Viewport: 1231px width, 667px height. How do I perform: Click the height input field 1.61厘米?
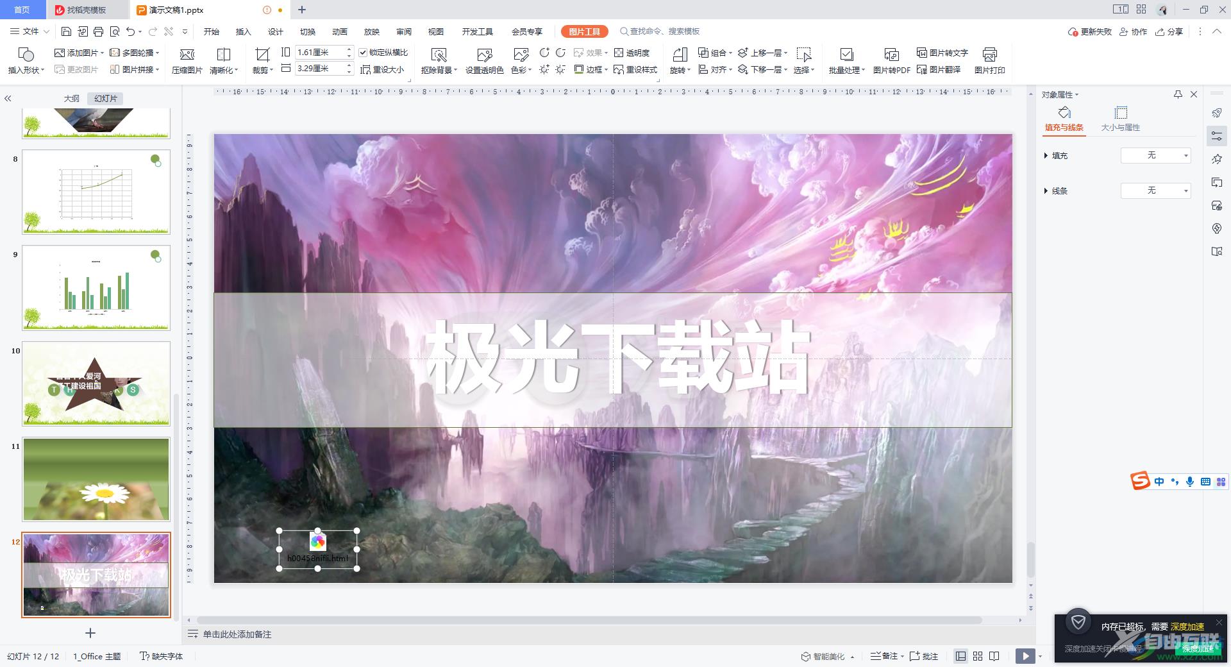click(x=319, y=53)
